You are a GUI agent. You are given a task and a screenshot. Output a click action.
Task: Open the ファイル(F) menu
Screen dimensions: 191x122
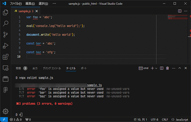[16, 3]
